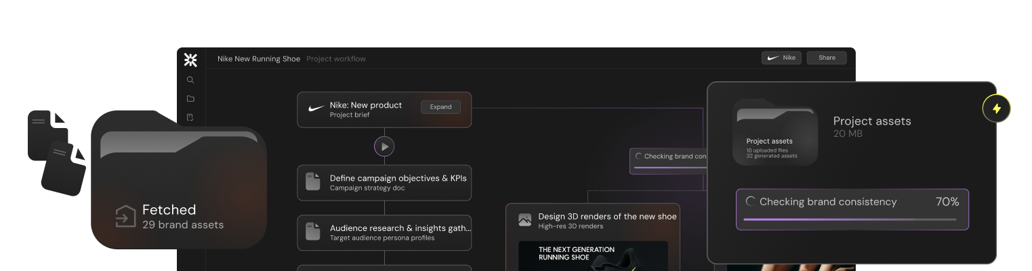Click 'Project brief' subtitle text
The height and width of the screenshot is (271, 1032).
coord(349,114)
